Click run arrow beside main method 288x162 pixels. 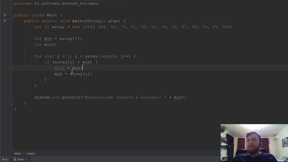coord(5,21)
